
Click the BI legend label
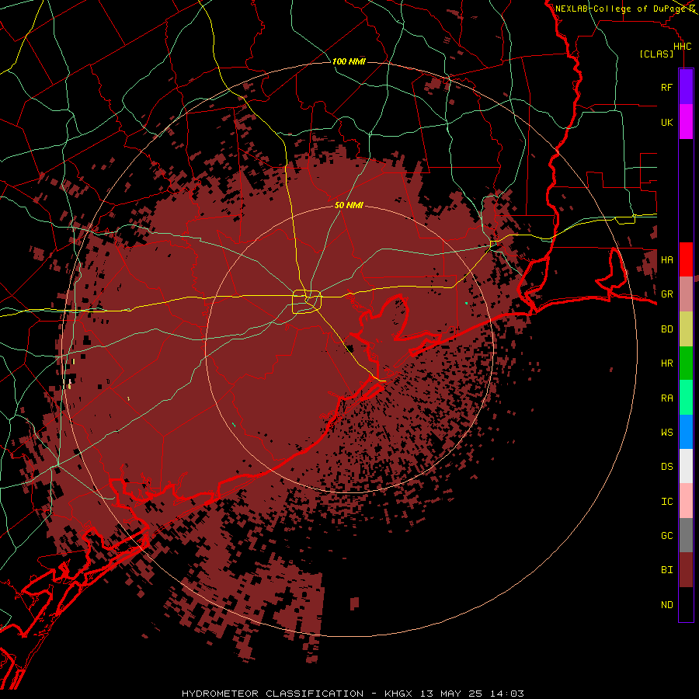click(666, 570)
